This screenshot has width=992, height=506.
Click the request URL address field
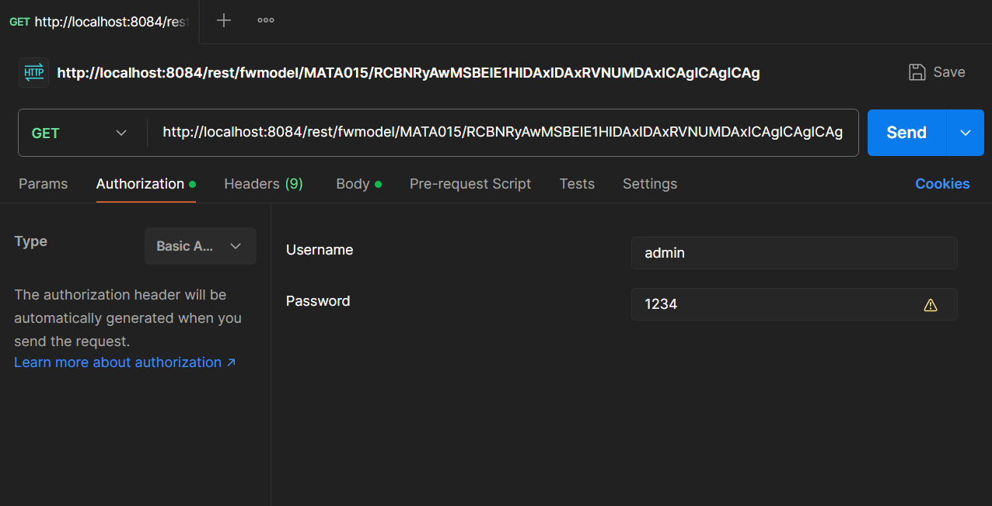[501, 133]
